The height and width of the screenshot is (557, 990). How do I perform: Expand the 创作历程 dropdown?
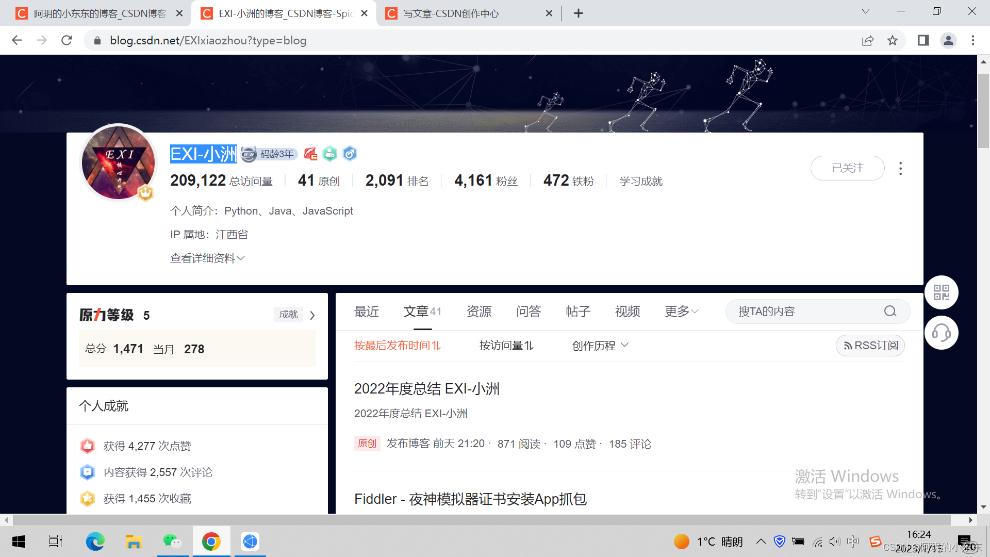[x=600, y=346]
